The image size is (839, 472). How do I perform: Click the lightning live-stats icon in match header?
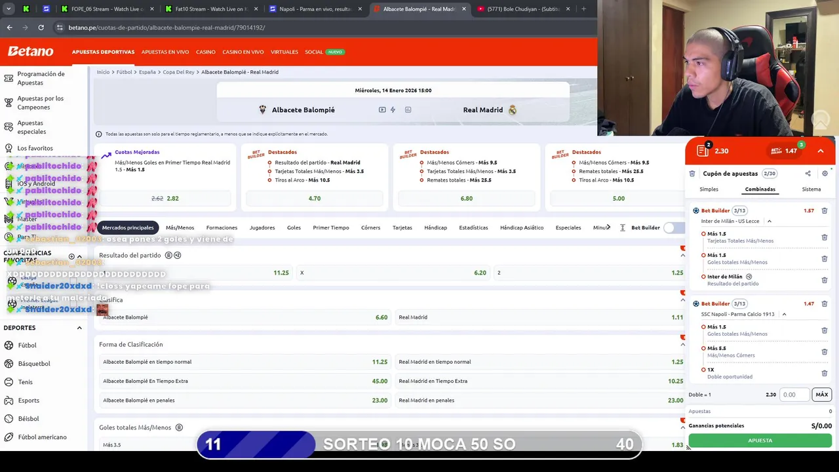point(393,110)
